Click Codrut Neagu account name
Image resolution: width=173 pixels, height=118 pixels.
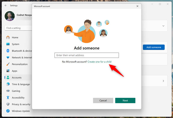pyautogui.click(x=24, y=15)
